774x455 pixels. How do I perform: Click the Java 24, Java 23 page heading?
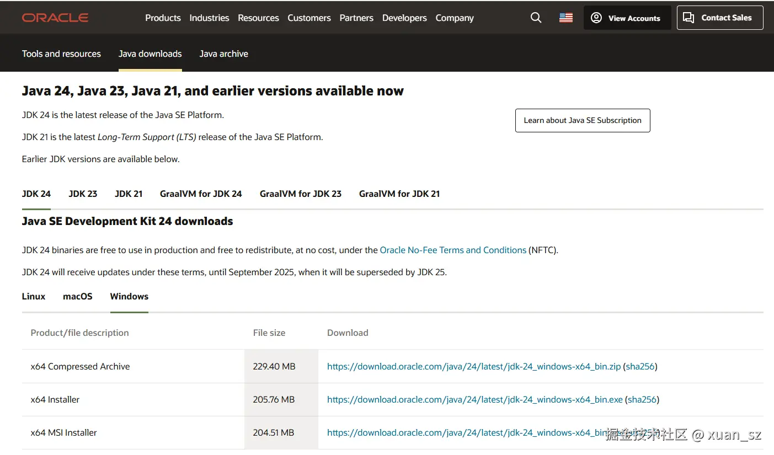coord(213,91)
